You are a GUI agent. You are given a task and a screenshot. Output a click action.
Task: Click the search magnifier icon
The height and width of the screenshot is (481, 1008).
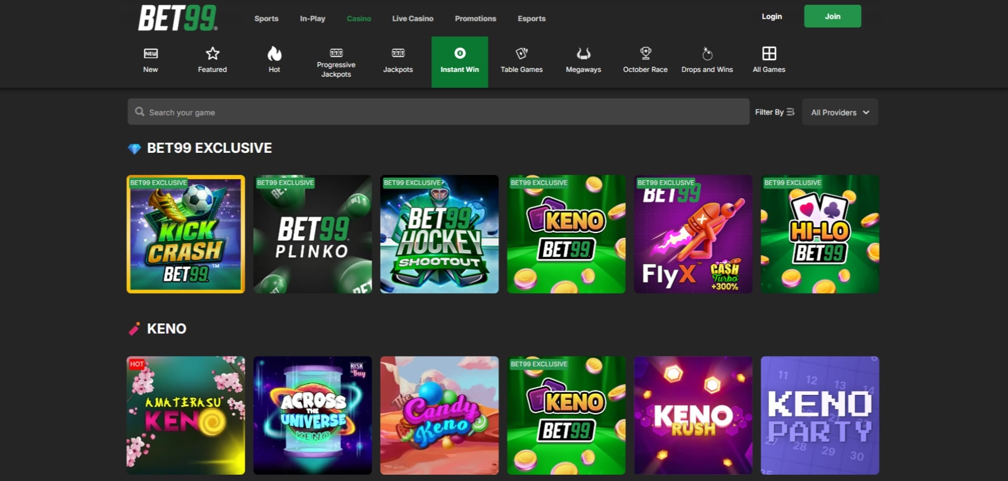pos(140,112)
